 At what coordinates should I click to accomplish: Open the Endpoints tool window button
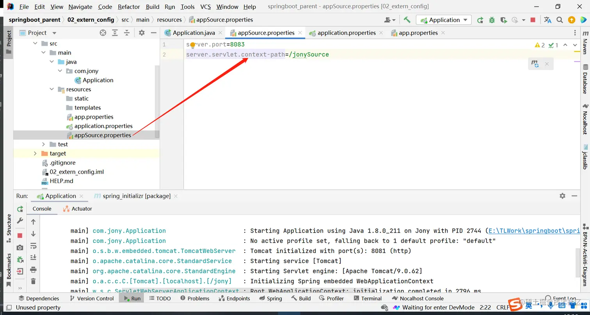(x=235, y=298)
